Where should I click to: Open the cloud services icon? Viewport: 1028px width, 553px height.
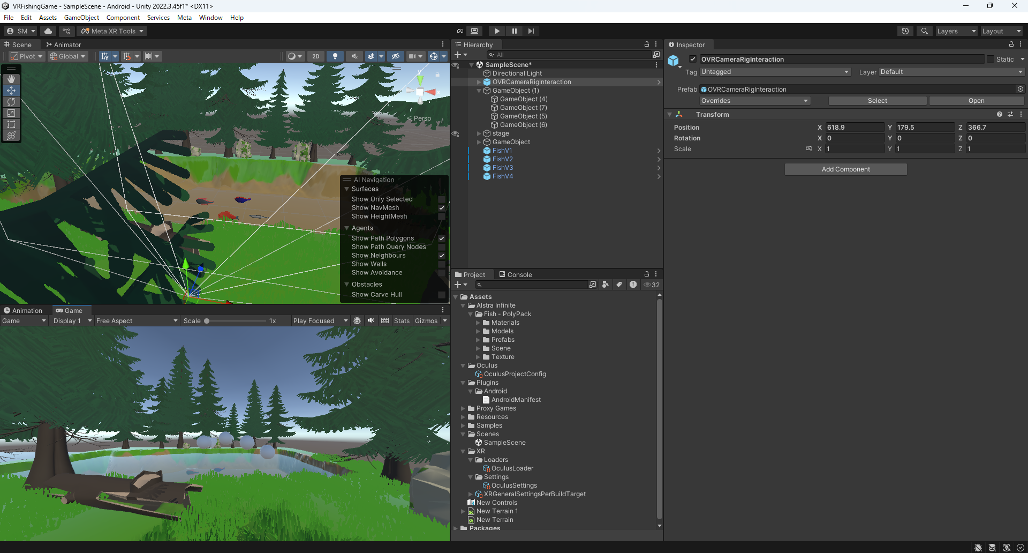[x=48, y=31]
